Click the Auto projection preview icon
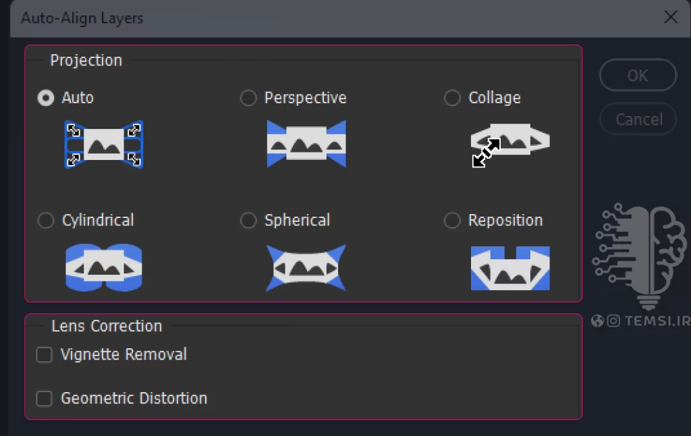 [104, 144]
